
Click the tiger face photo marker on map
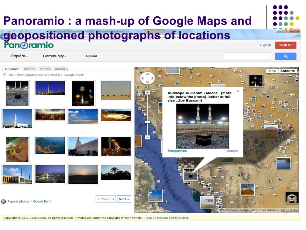pos(292,198)
